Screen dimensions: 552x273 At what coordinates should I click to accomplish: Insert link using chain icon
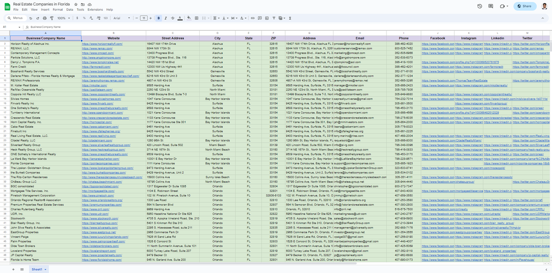(x=253, y=18)
